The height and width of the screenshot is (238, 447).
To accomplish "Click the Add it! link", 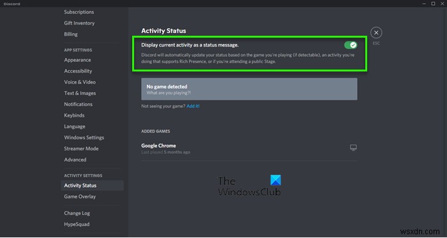I will tap(193, 106).
